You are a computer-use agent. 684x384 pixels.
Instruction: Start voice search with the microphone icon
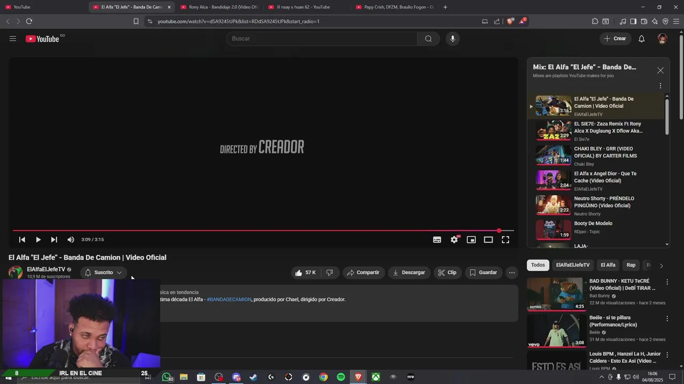[453, 38]
